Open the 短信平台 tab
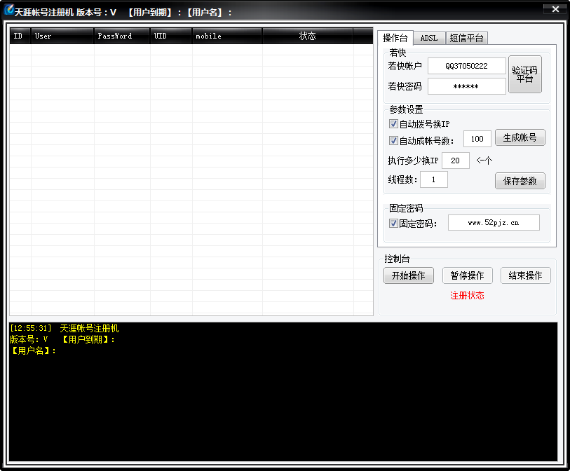The height and width of the screenshot is (471, 570). pyautogui.click(x=466, y=38)
